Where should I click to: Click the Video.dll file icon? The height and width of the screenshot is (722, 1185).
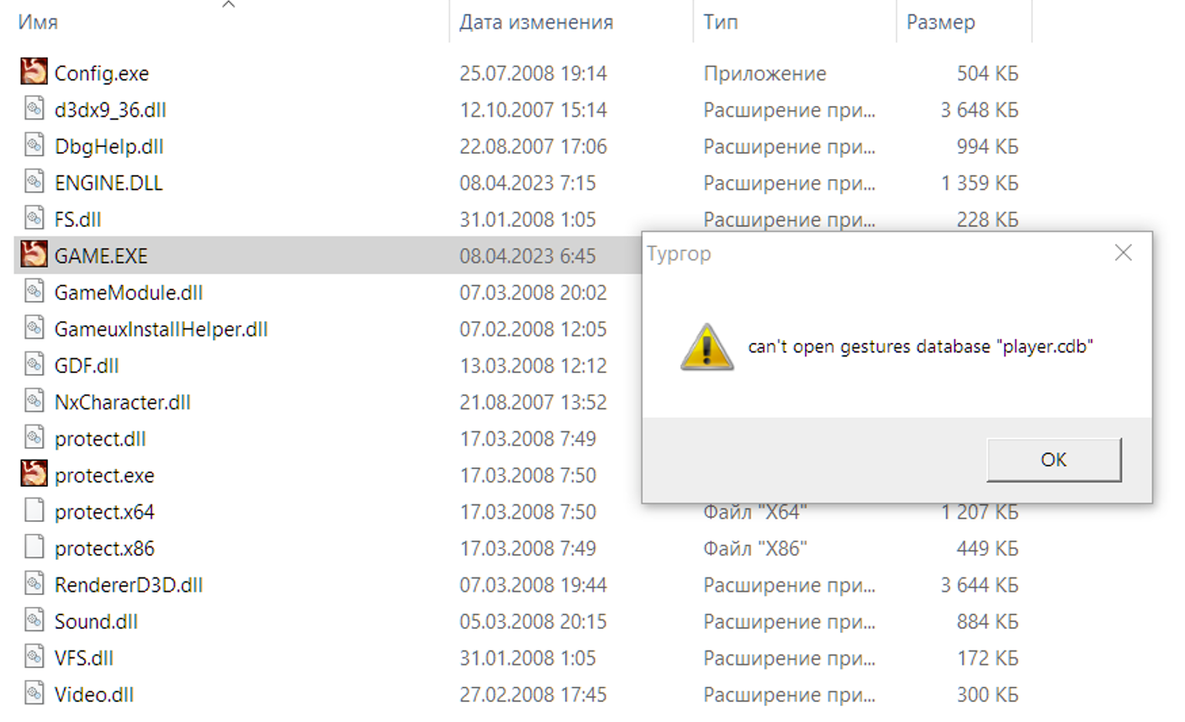(x=34, y=693)
